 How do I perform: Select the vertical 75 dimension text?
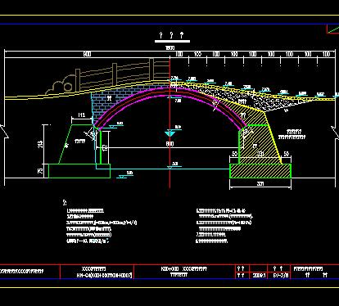click(x=40, y=171)
